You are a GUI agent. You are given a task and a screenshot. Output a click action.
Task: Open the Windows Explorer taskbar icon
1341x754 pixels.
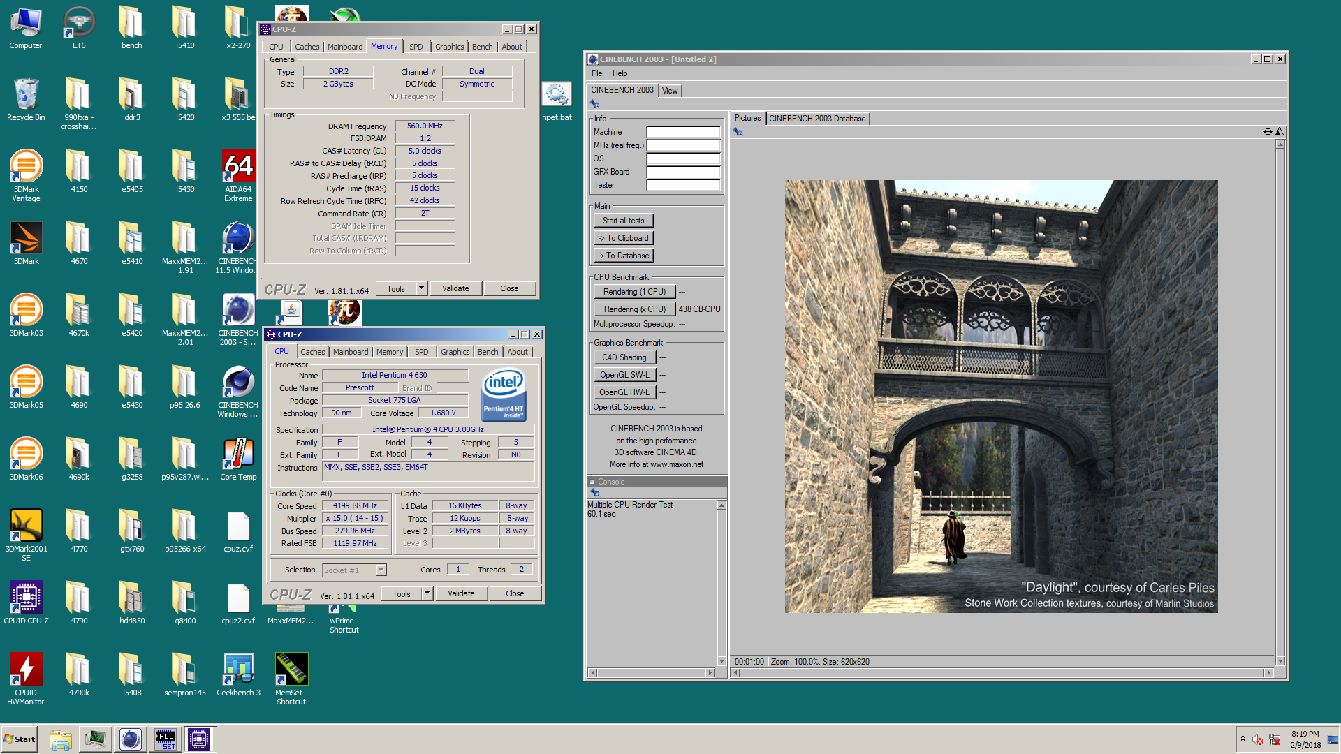(61, 739)
